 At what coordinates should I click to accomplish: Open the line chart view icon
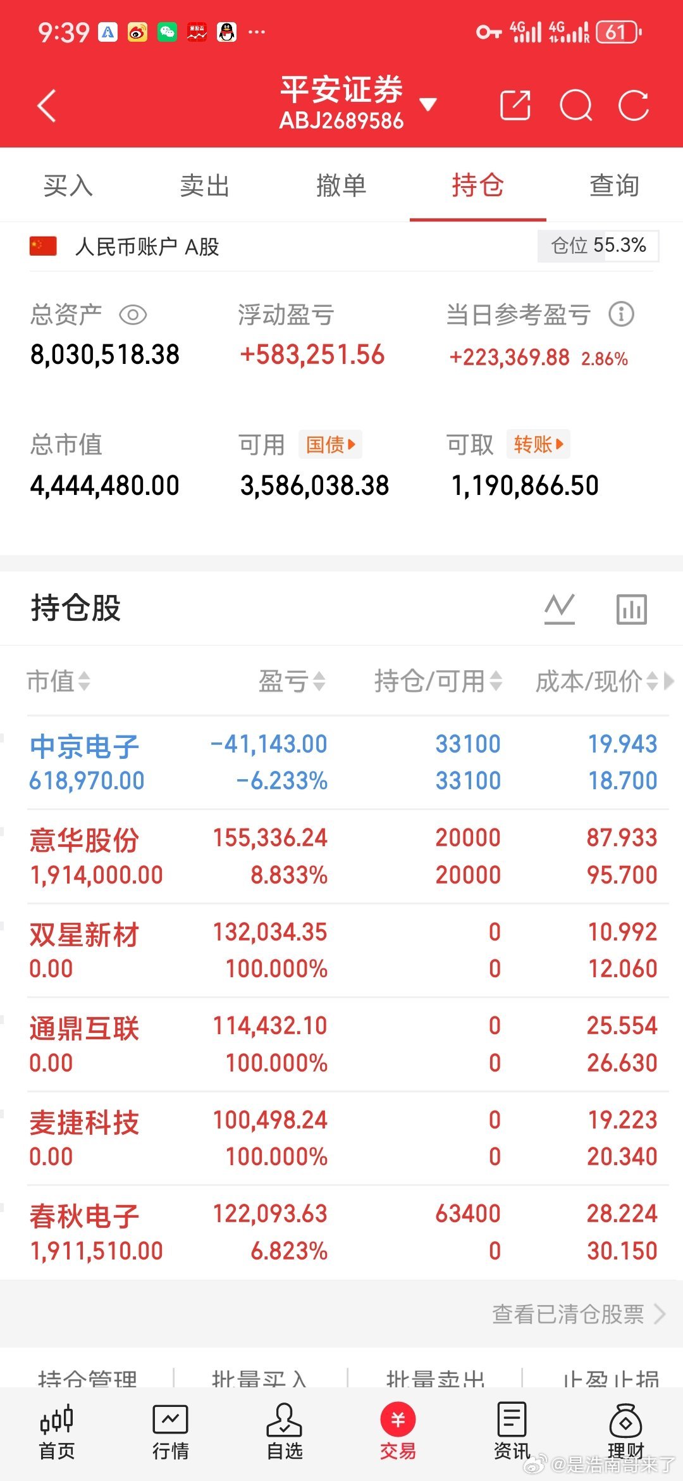pos(560,609)
